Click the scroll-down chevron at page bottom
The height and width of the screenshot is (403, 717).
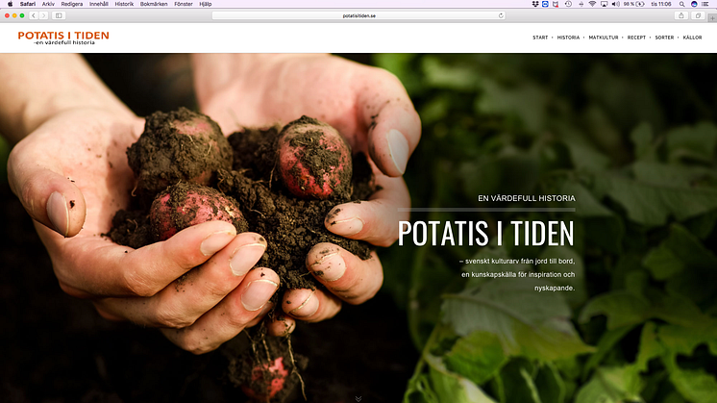(358, 397)
